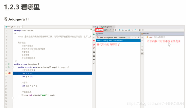Click the Restore Layout icon
Image resolution: width=186 pixels, height=108 pixels.
(94, 56)
